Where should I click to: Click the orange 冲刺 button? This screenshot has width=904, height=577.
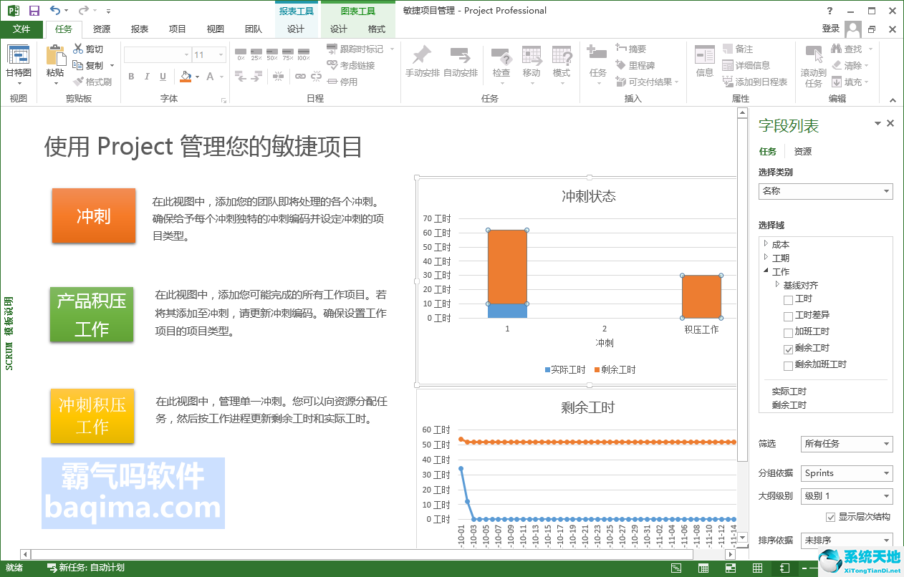coord(94,215)
